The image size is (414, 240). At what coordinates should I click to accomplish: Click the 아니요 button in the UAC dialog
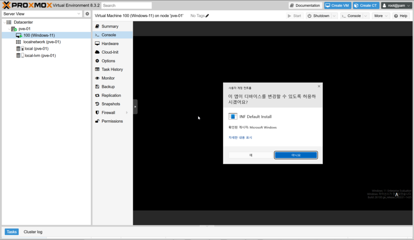tap(296, 155)
